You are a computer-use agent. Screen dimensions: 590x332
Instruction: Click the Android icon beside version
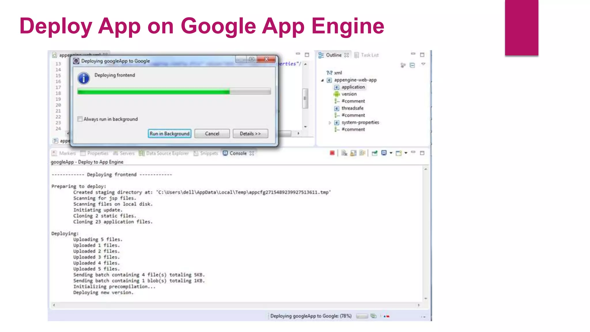tap(336, 94)
